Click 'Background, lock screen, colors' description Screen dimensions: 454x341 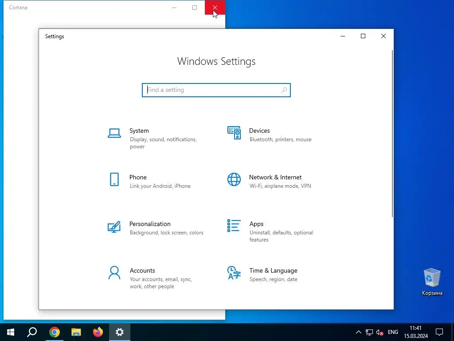[x=167, y=233]
